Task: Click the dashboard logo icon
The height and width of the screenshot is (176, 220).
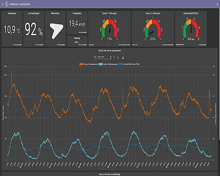Action: tap(7, 4)
